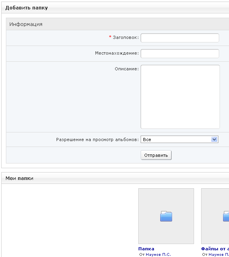Visit Наумов author link under Файлы от а
The height and width of the screenshot is (257, 229).
pos(219,255)
